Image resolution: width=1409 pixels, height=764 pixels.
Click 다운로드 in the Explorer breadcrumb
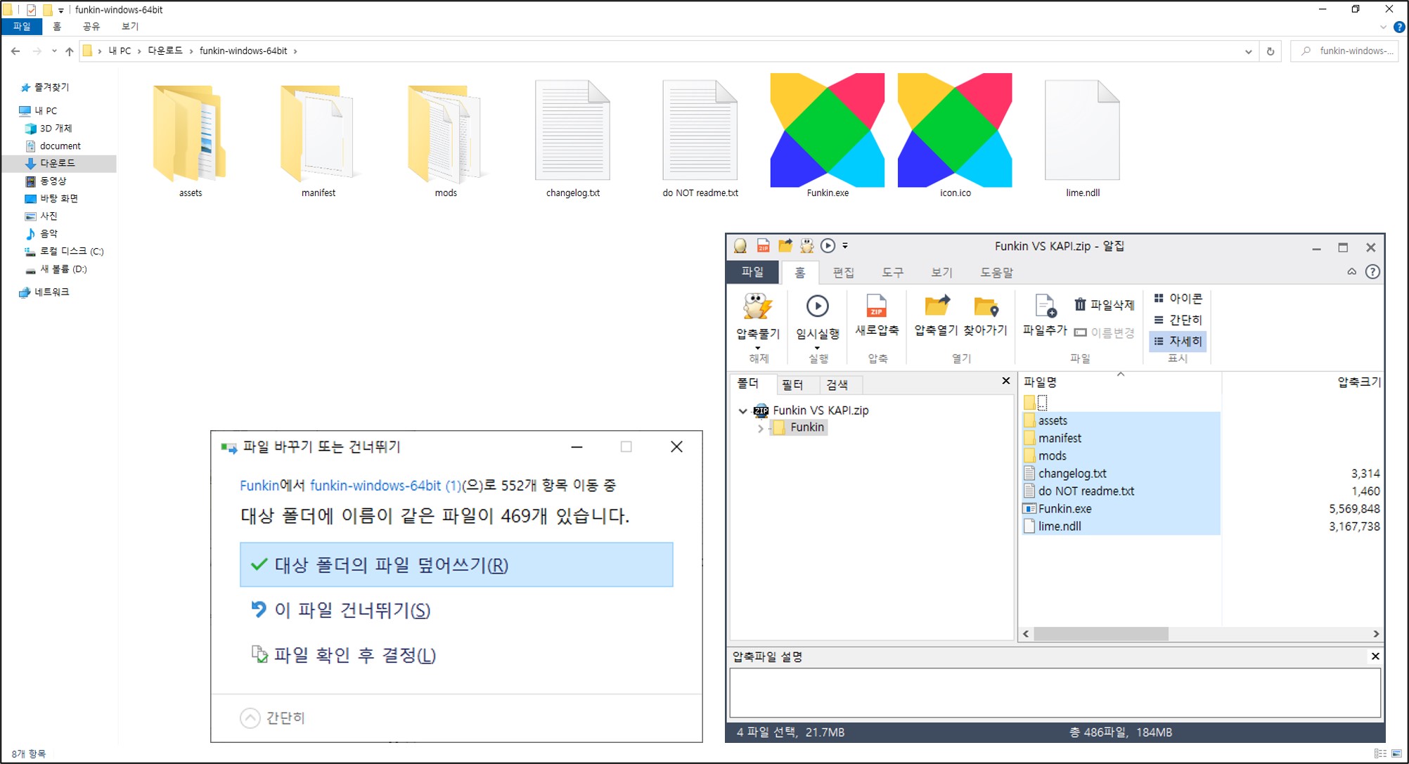pyautogui.click(x=165, y=51)
